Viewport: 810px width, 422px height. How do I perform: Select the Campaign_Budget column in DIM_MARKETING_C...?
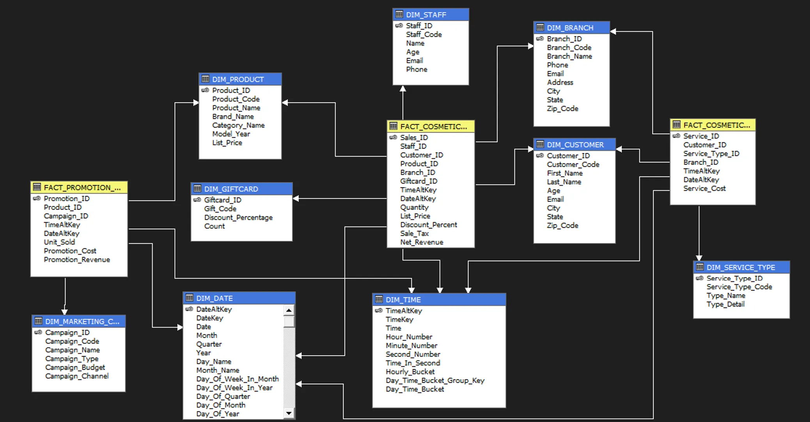[x=75, y=367]
